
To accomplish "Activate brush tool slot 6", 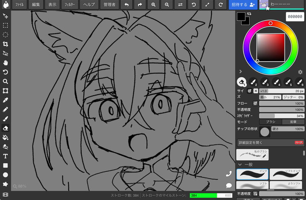I will (x=299, y=82).
